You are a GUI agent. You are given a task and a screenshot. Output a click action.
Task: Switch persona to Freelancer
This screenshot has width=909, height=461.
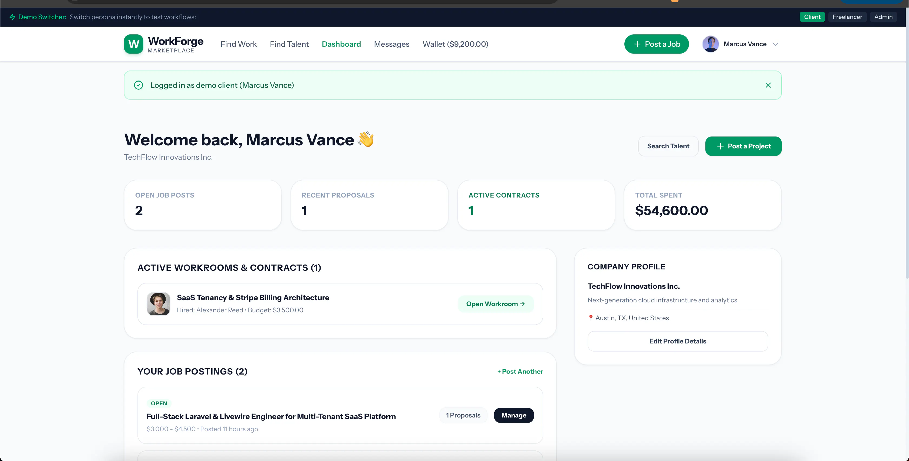click(x=847, y=17)
